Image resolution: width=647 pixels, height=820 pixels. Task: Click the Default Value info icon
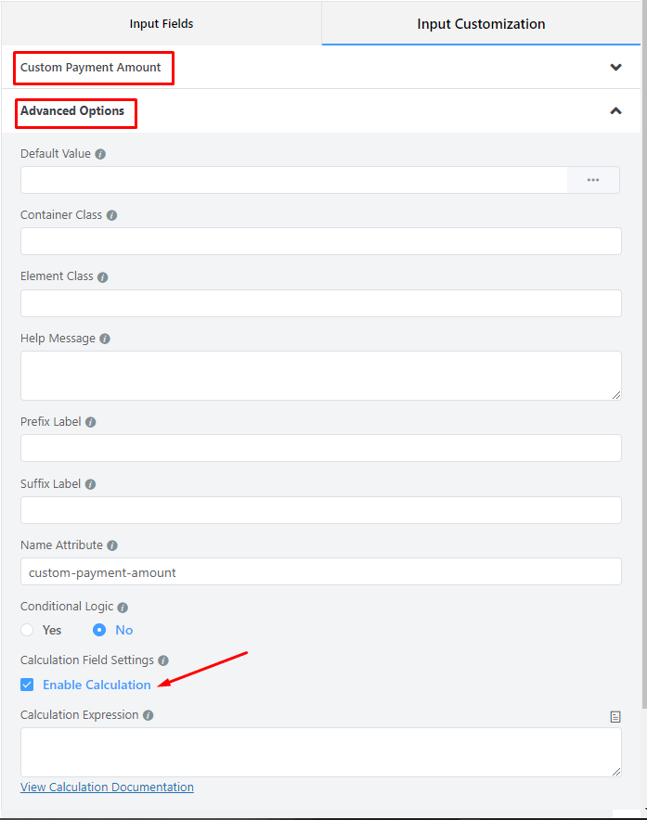[x=100, y=154]
